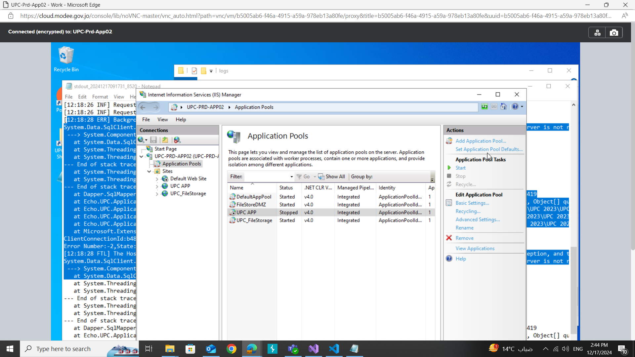Image resolution: width=635 pixels, height=357 pixels.
Task: Select the DefaultAppPool row
Action: [x=331, y=197]
